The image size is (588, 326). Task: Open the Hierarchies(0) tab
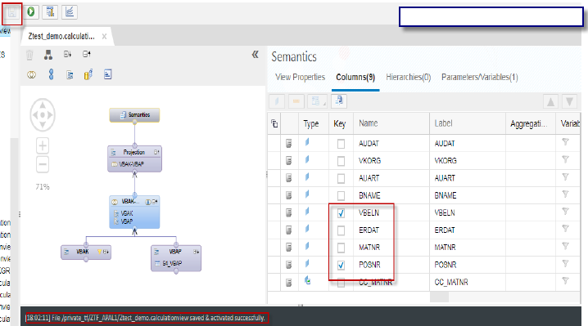[x=409, y=77]
